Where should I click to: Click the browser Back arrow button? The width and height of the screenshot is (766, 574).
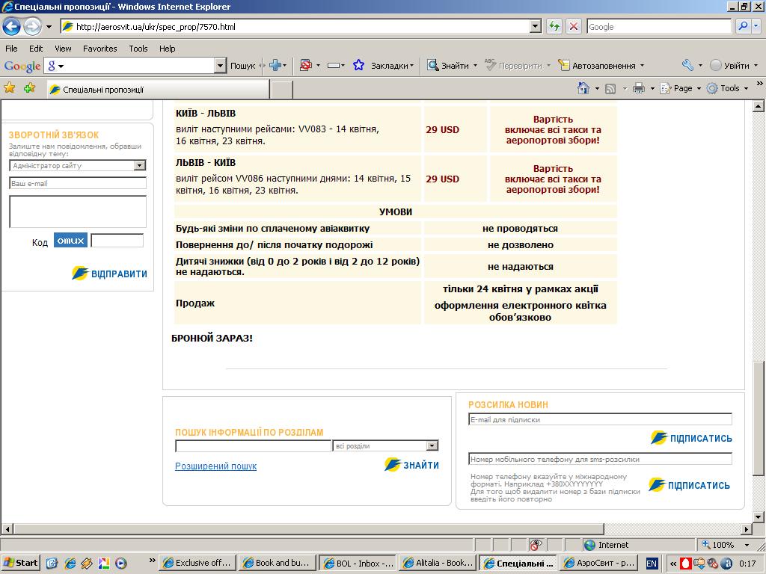(11, 27)
